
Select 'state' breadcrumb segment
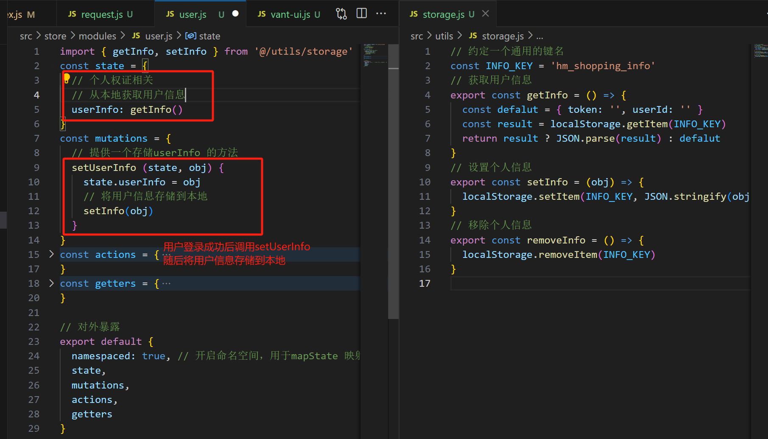[x=209, y=36]
